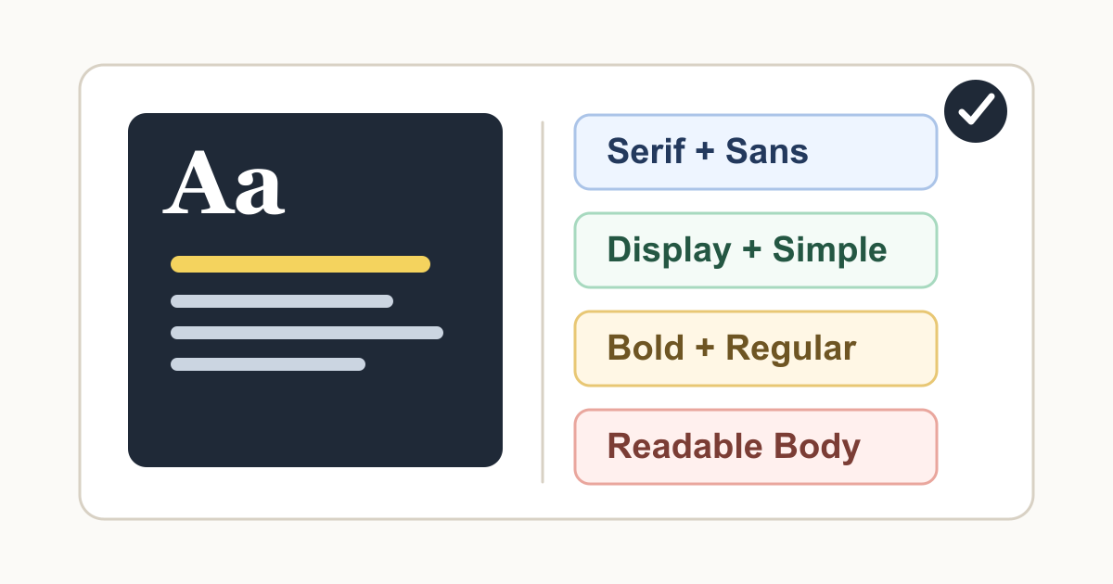
Task: Click the dark circular checkmark badge
Action: pos(975,111)
